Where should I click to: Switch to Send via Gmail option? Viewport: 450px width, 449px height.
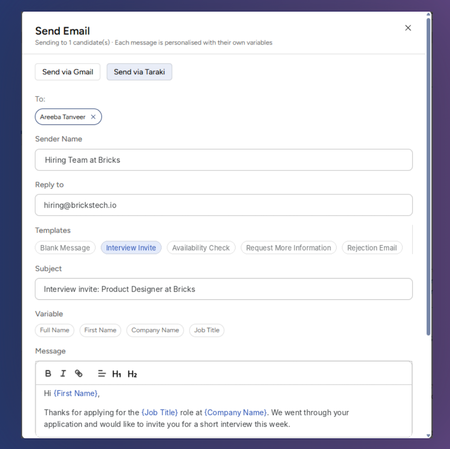pos(68,72)
